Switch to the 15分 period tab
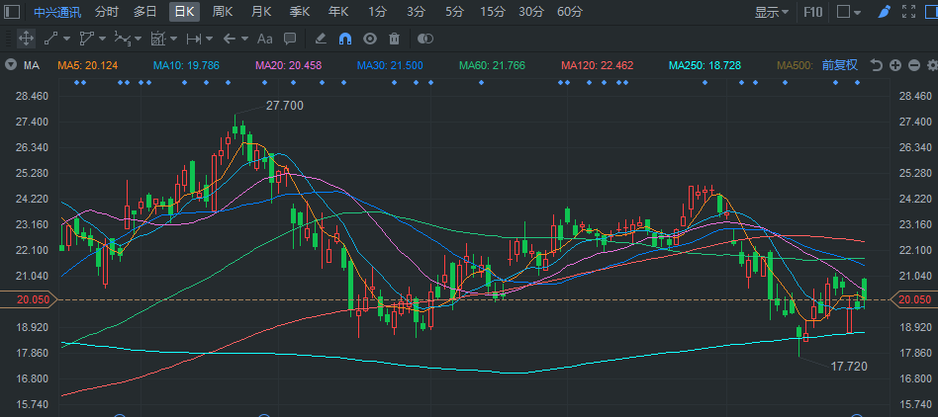Screen dimensions: 938x417 coord(493,11)
